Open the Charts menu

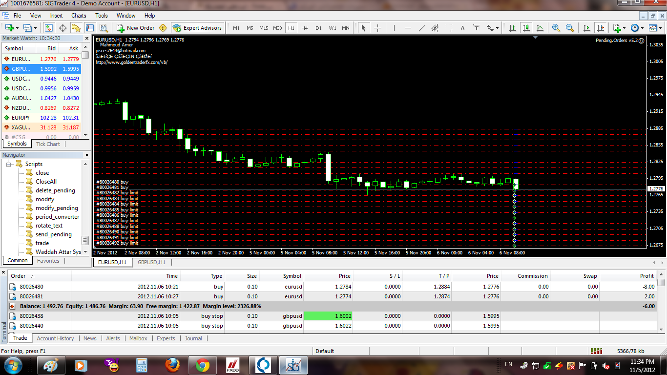[x=79, y=16]
